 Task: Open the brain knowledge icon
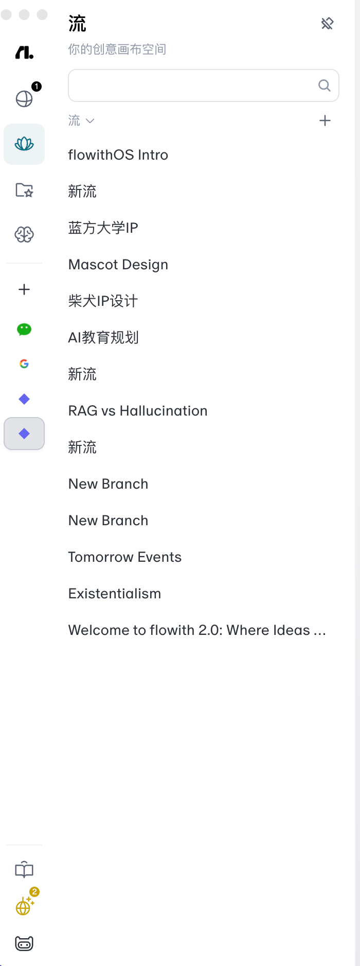[24, 235]
